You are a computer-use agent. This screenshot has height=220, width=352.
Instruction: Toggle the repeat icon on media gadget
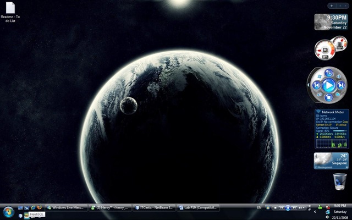(320, 95)
